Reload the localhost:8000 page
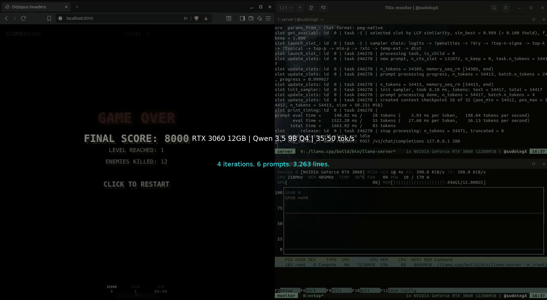This screenshot has height=300, width=547. tap(23, 18)
